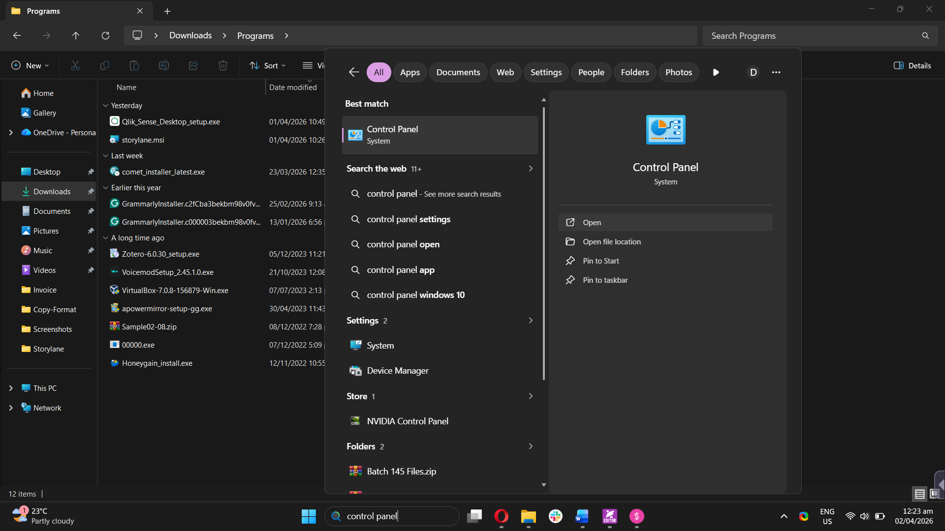Click the Opera browser taskbar icon

[x=501, y=516]
